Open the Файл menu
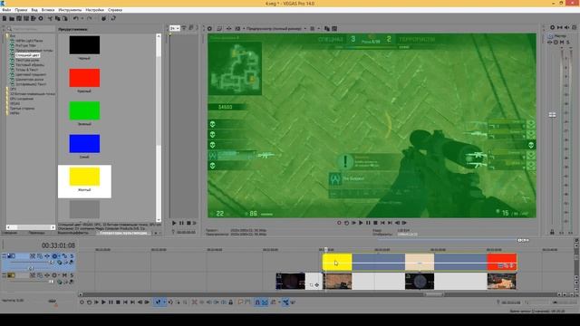Screen dimensions: 580x326 click(6, 10)
